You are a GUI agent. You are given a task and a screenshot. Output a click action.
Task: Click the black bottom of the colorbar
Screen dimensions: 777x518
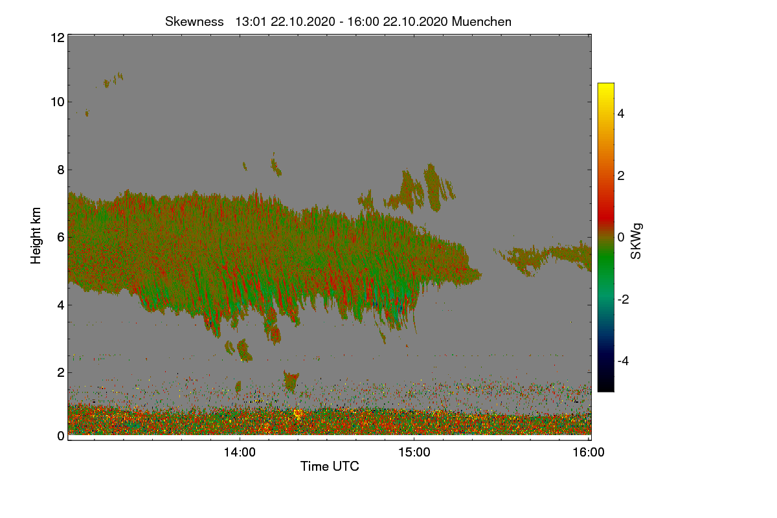(605, 383)
